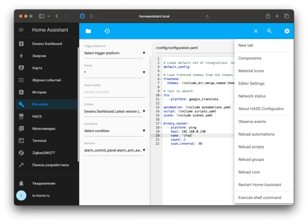Choose Reload core menu item
The image size is (308, 224).
[x=264, y=172]
